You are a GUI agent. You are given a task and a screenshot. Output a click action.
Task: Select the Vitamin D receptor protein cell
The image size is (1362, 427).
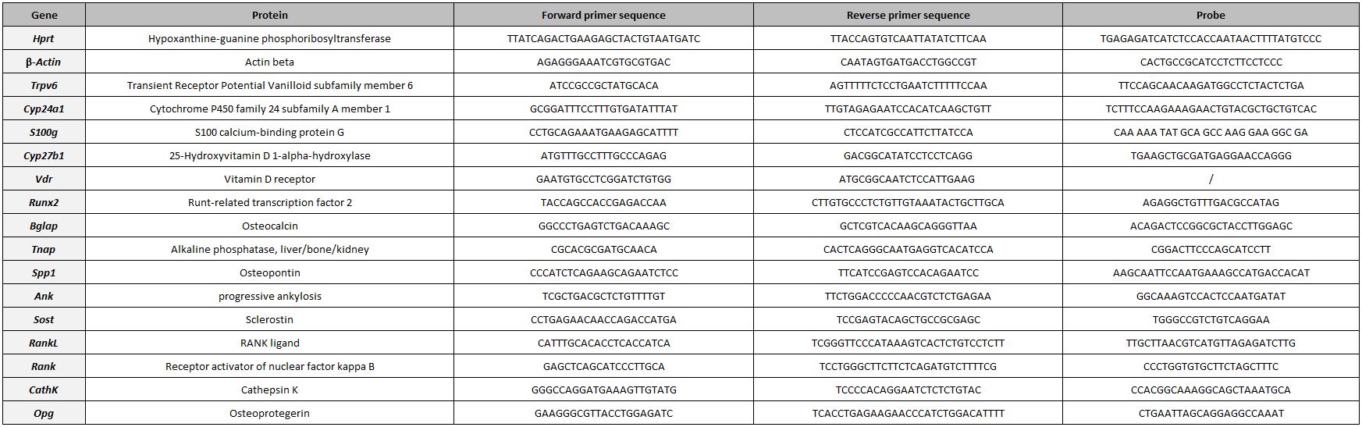(x=269, y=179)
